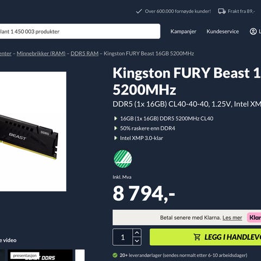Click the Klarna pink logo badge
This screenshot has width=261, height=261.
pyautogui.click(x=254, y=217)
